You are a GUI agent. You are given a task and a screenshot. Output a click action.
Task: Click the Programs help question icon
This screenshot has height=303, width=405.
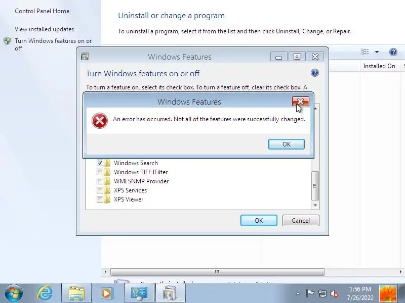tap(393, 52)
